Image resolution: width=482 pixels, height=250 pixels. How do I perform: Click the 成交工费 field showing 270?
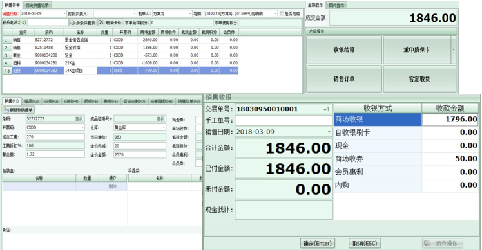coord(55,137)
